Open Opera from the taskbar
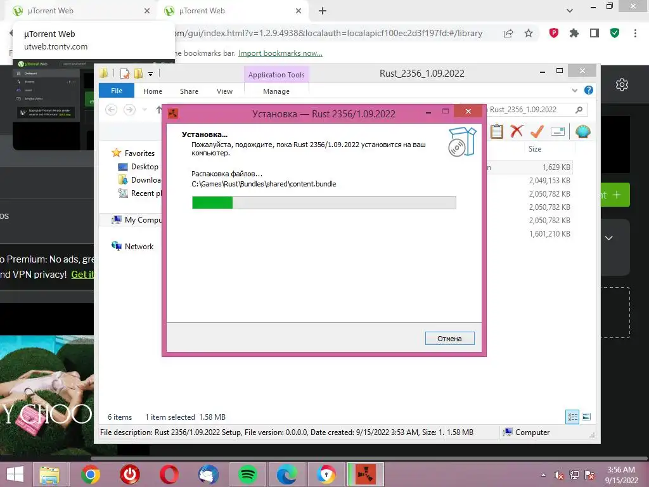The width and height of the screenshot is (649, 487). (x=169, y=474)
